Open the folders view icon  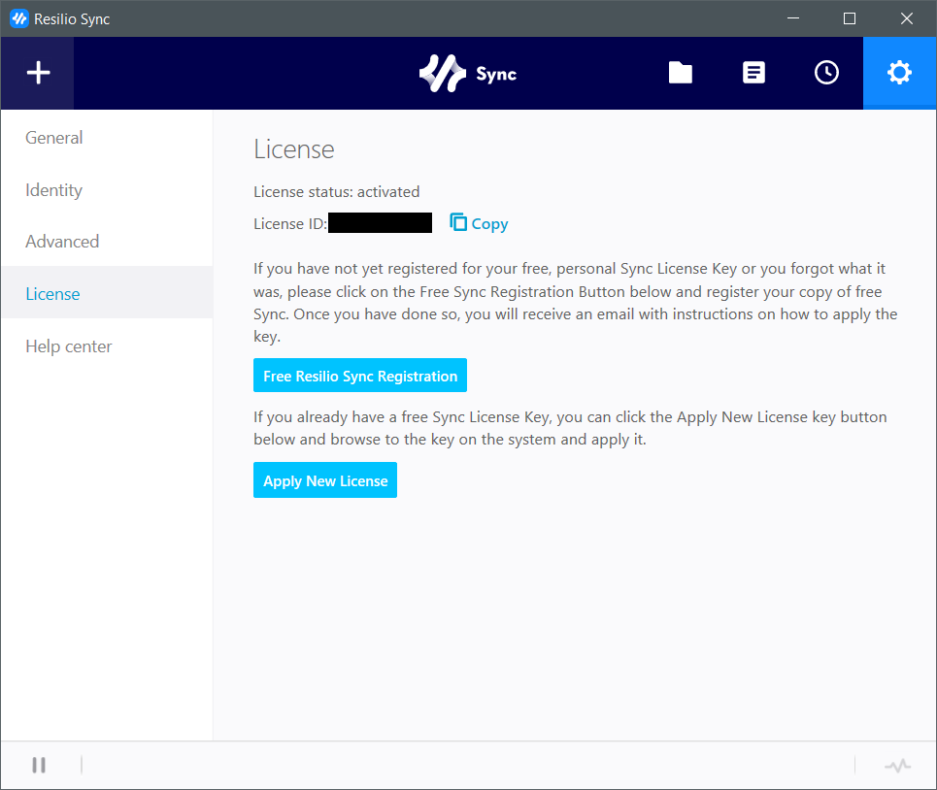tap(680, 73)
